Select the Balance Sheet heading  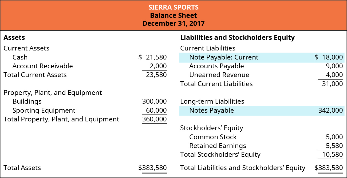click(173, 15)
